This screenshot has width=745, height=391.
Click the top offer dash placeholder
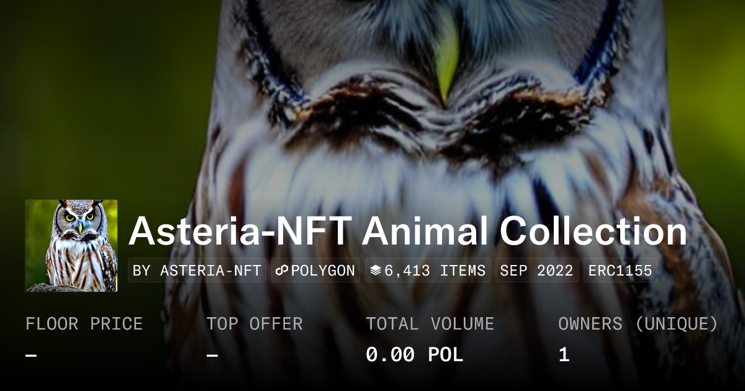(213, 354)
